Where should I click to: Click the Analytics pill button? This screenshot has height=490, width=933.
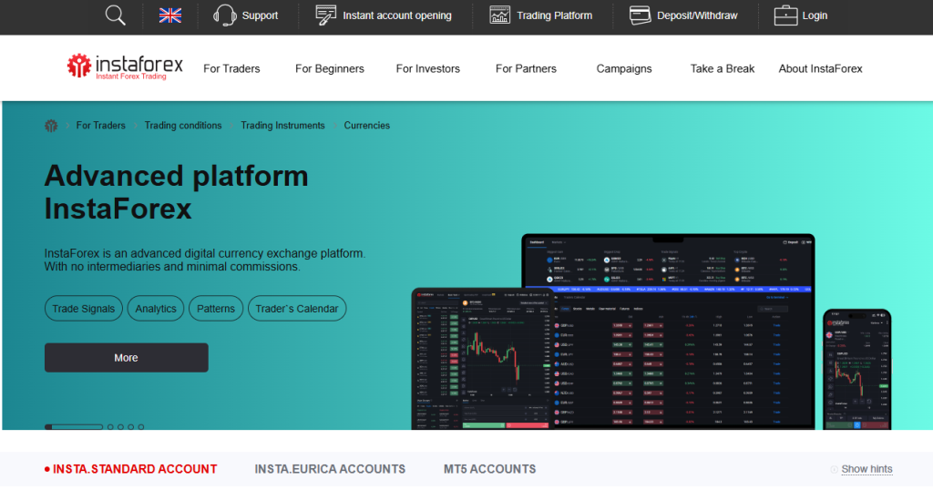tap(155, 309)
